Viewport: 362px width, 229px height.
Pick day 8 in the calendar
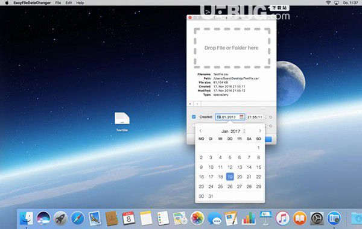259,157
